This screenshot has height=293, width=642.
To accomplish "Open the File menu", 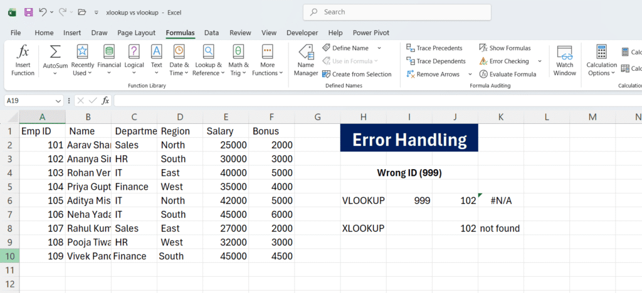I will pyautogui.click(x=16, y=33).
